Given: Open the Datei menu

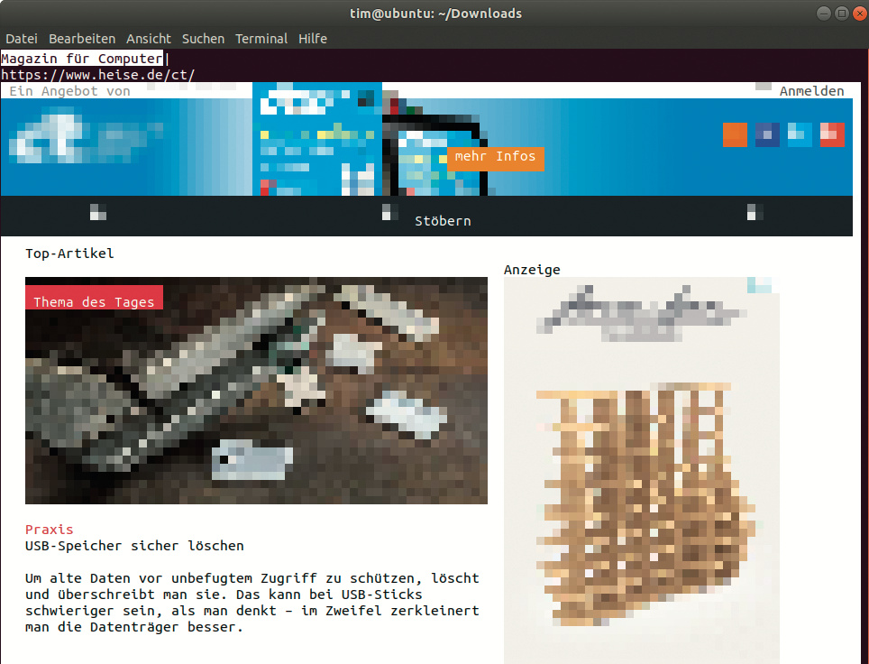Looking at the screenshot, I should click(22, 39).
